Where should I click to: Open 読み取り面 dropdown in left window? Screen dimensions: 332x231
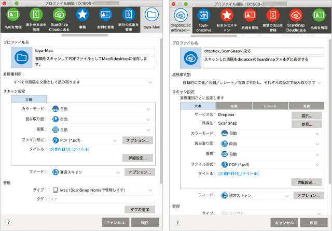point(101,120)
